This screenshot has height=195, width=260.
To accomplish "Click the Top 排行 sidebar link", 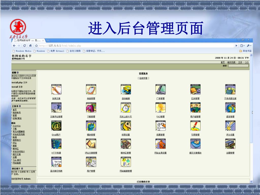I will 17,160.
